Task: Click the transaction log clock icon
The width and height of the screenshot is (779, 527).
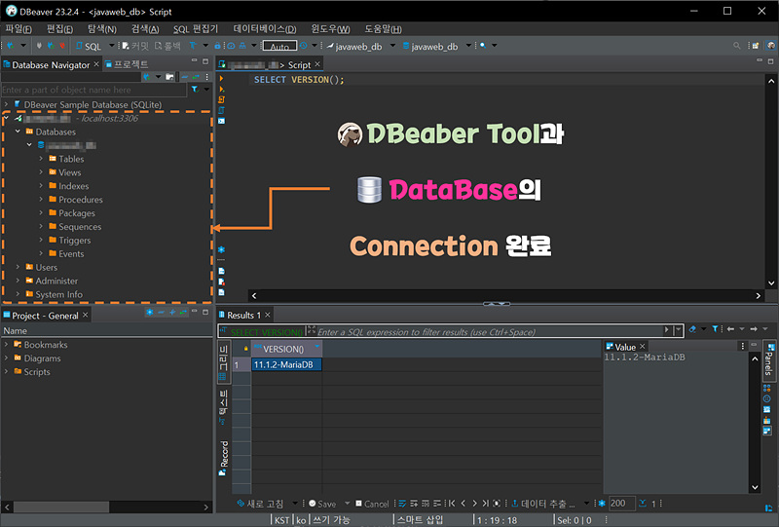Action: point(303,46)
